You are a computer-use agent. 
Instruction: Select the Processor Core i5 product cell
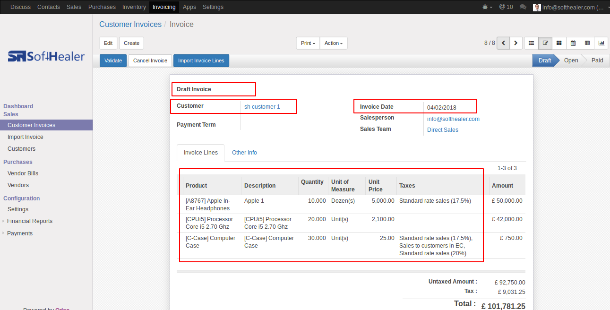tap(212, 223)
